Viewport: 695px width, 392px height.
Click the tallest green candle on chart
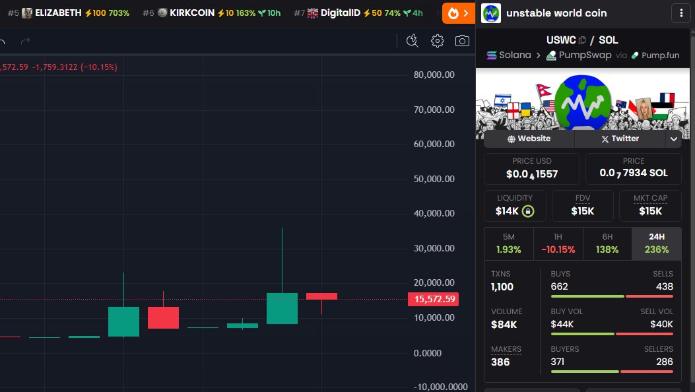(x=282, y=308)
